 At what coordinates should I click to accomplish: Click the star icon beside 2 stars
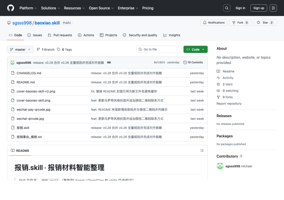point(218,84)
